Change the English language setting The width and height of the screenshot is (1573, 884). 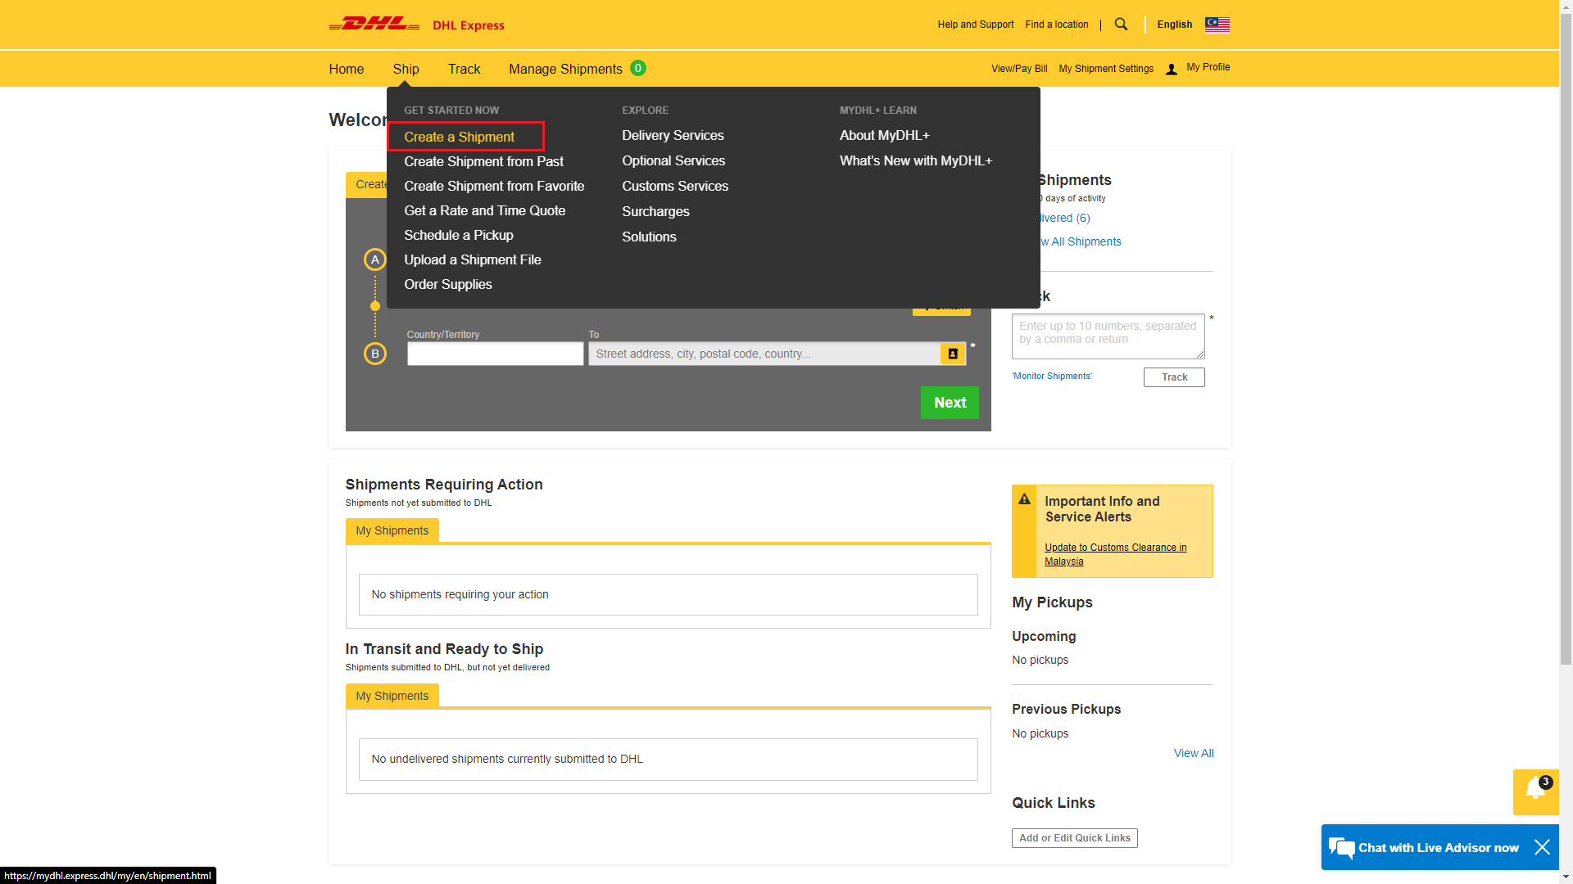point(1175,25)
